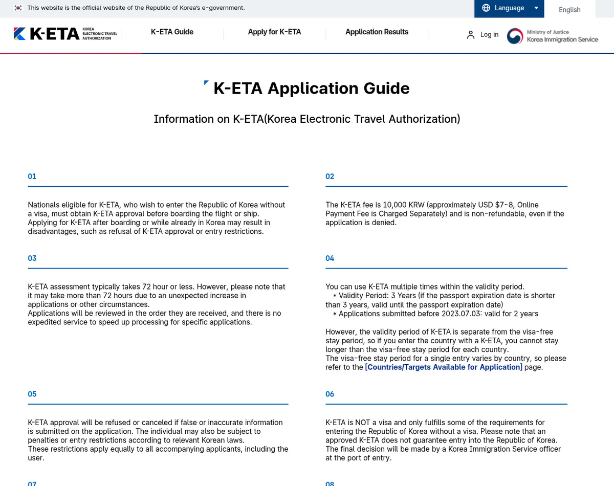Open the Language dropdown arrow
Image resolution: width=614 pixels, height=486 pixels.
point(536,8)
